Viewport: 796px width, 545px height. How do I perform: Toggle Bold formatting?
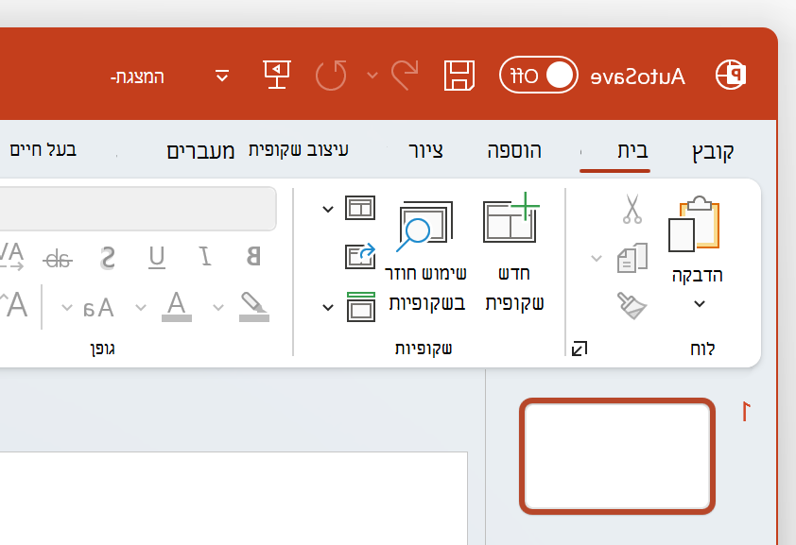pos(253,257)
